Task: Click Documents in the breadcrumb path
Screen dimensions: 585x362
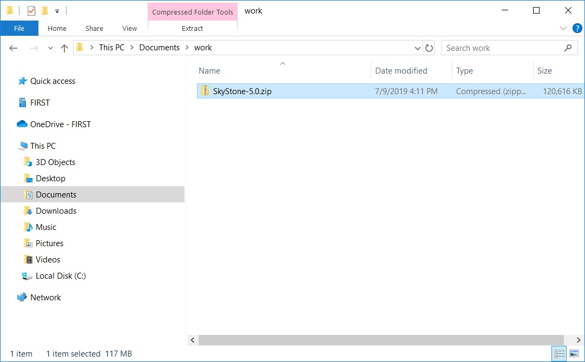Action: (159, 48)
